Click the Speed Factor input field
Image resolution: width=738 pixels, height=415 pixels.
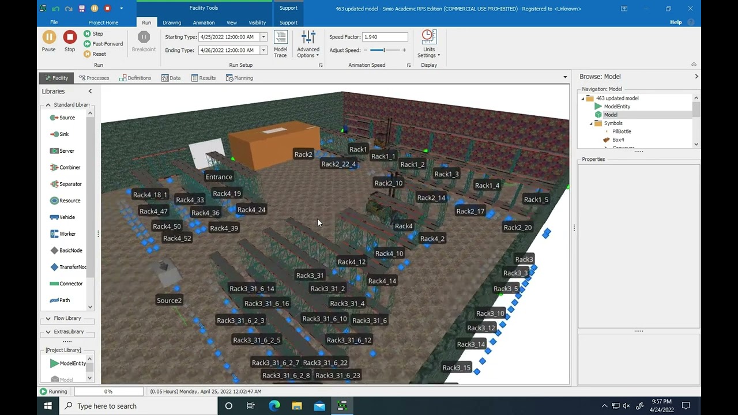(x=385, y=37)
